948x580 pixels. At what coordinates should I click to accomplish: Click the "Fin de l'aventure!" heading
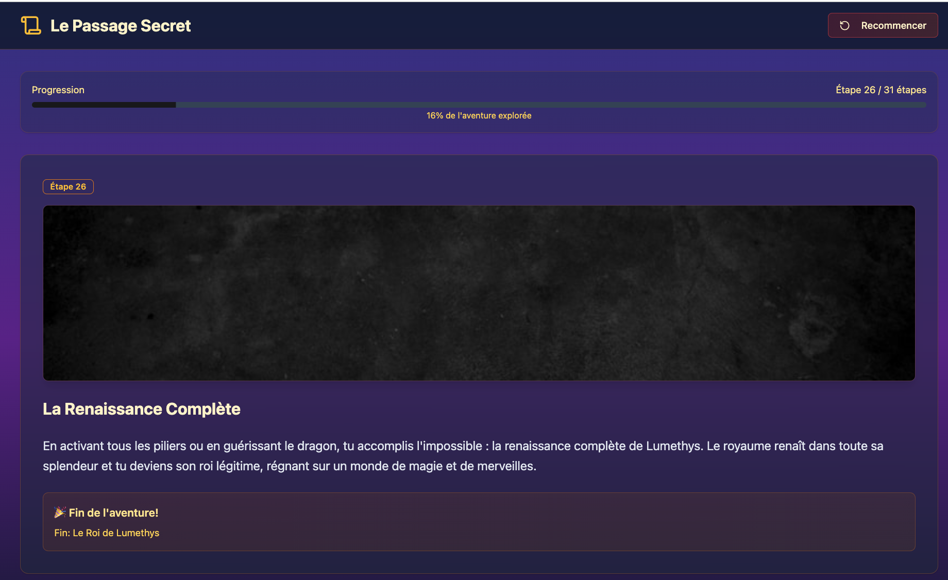coord(113,513)
